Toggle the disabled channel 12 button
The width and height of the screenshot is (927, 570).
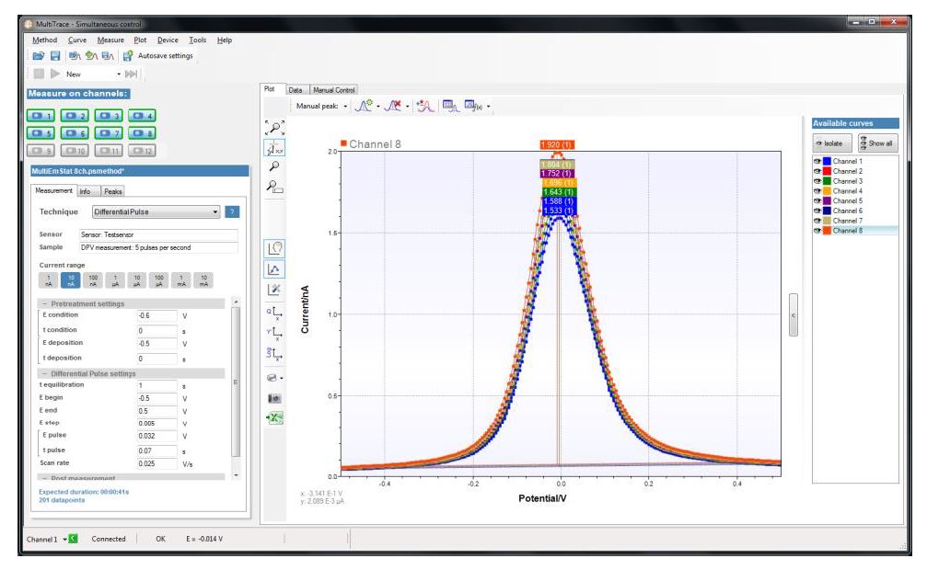tap(143, 151)
